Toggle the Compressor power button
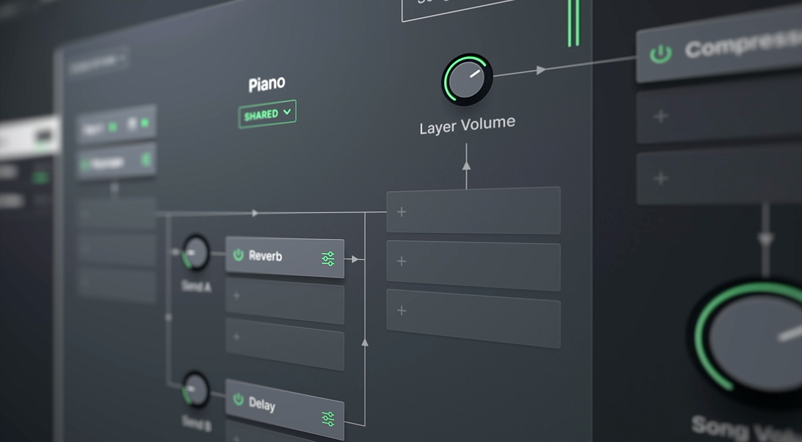The height and width of the screenshot is (442, 802). tap(661, 54)
